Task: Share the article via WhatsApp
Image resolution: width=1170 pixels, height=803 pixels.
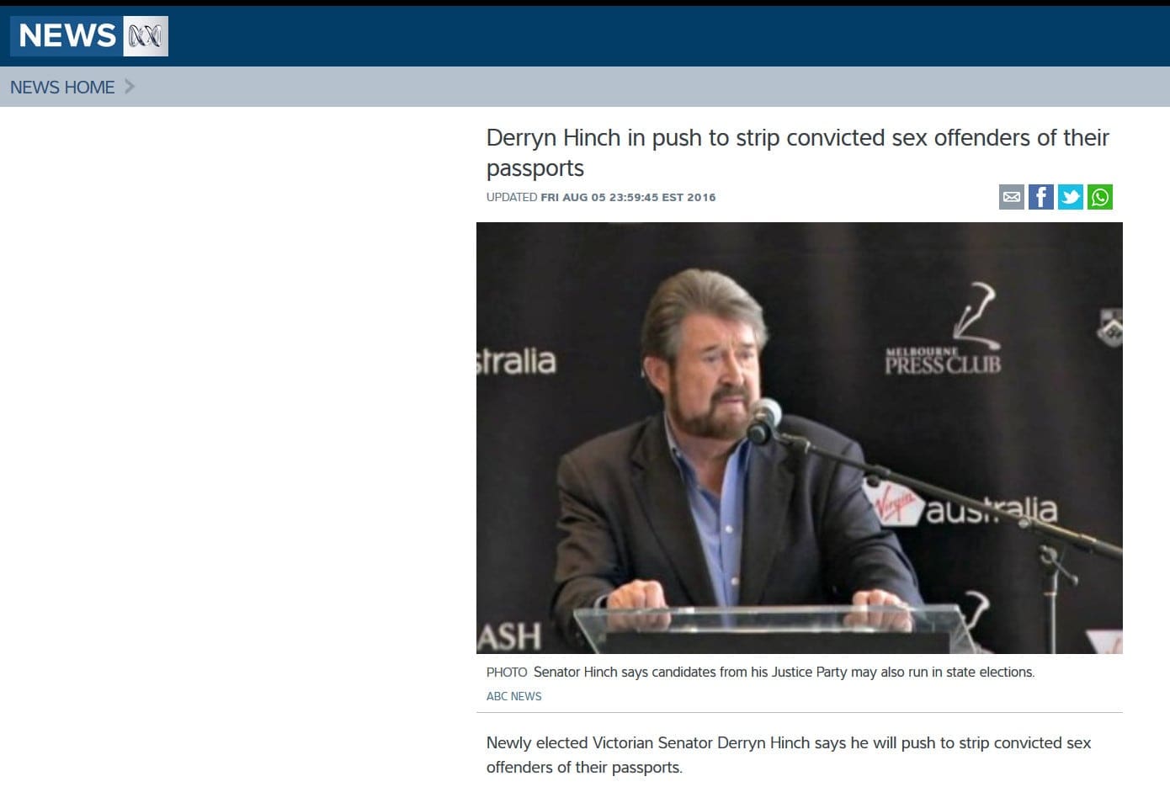Action: [x=1100, y=197]
